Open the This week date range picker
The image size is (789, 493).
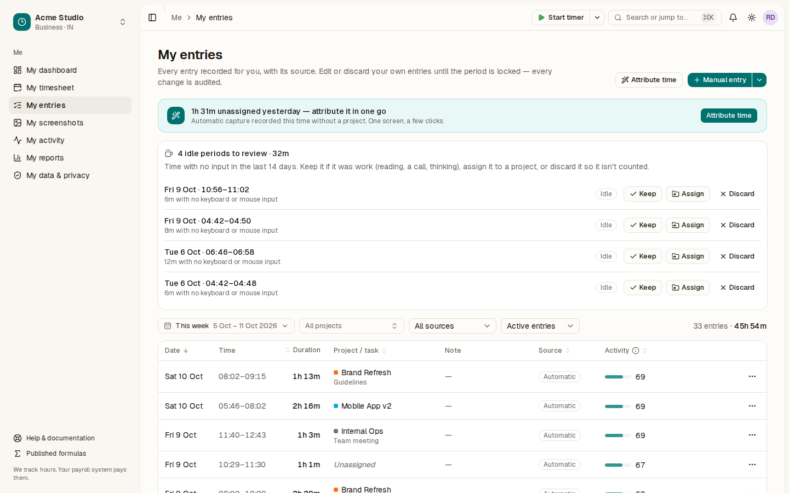pyautogui.click(x=226, y=326)
